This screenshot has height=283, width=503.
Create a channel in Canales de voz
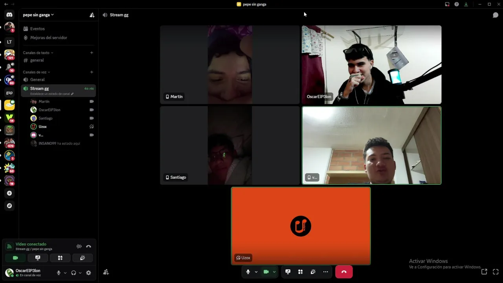(x=92, y=72)
